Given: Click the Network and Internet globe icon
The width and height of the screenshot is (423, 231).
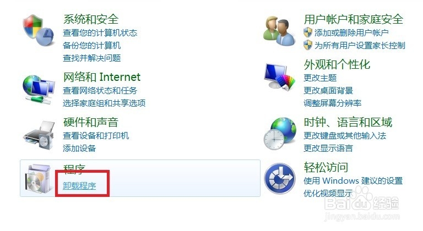Looking at the screenshot, I should tap(39, 90).
